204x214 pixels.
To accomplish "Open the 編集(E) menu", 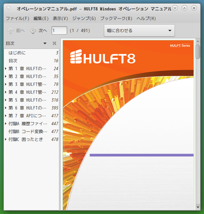I will click(41, 18).
